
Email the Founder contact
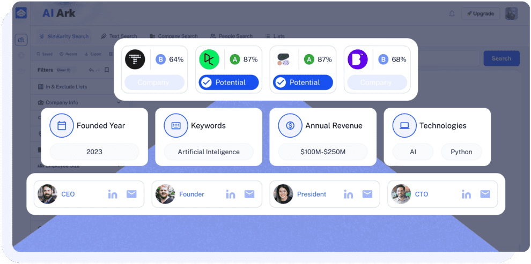[x=249, y=194]
